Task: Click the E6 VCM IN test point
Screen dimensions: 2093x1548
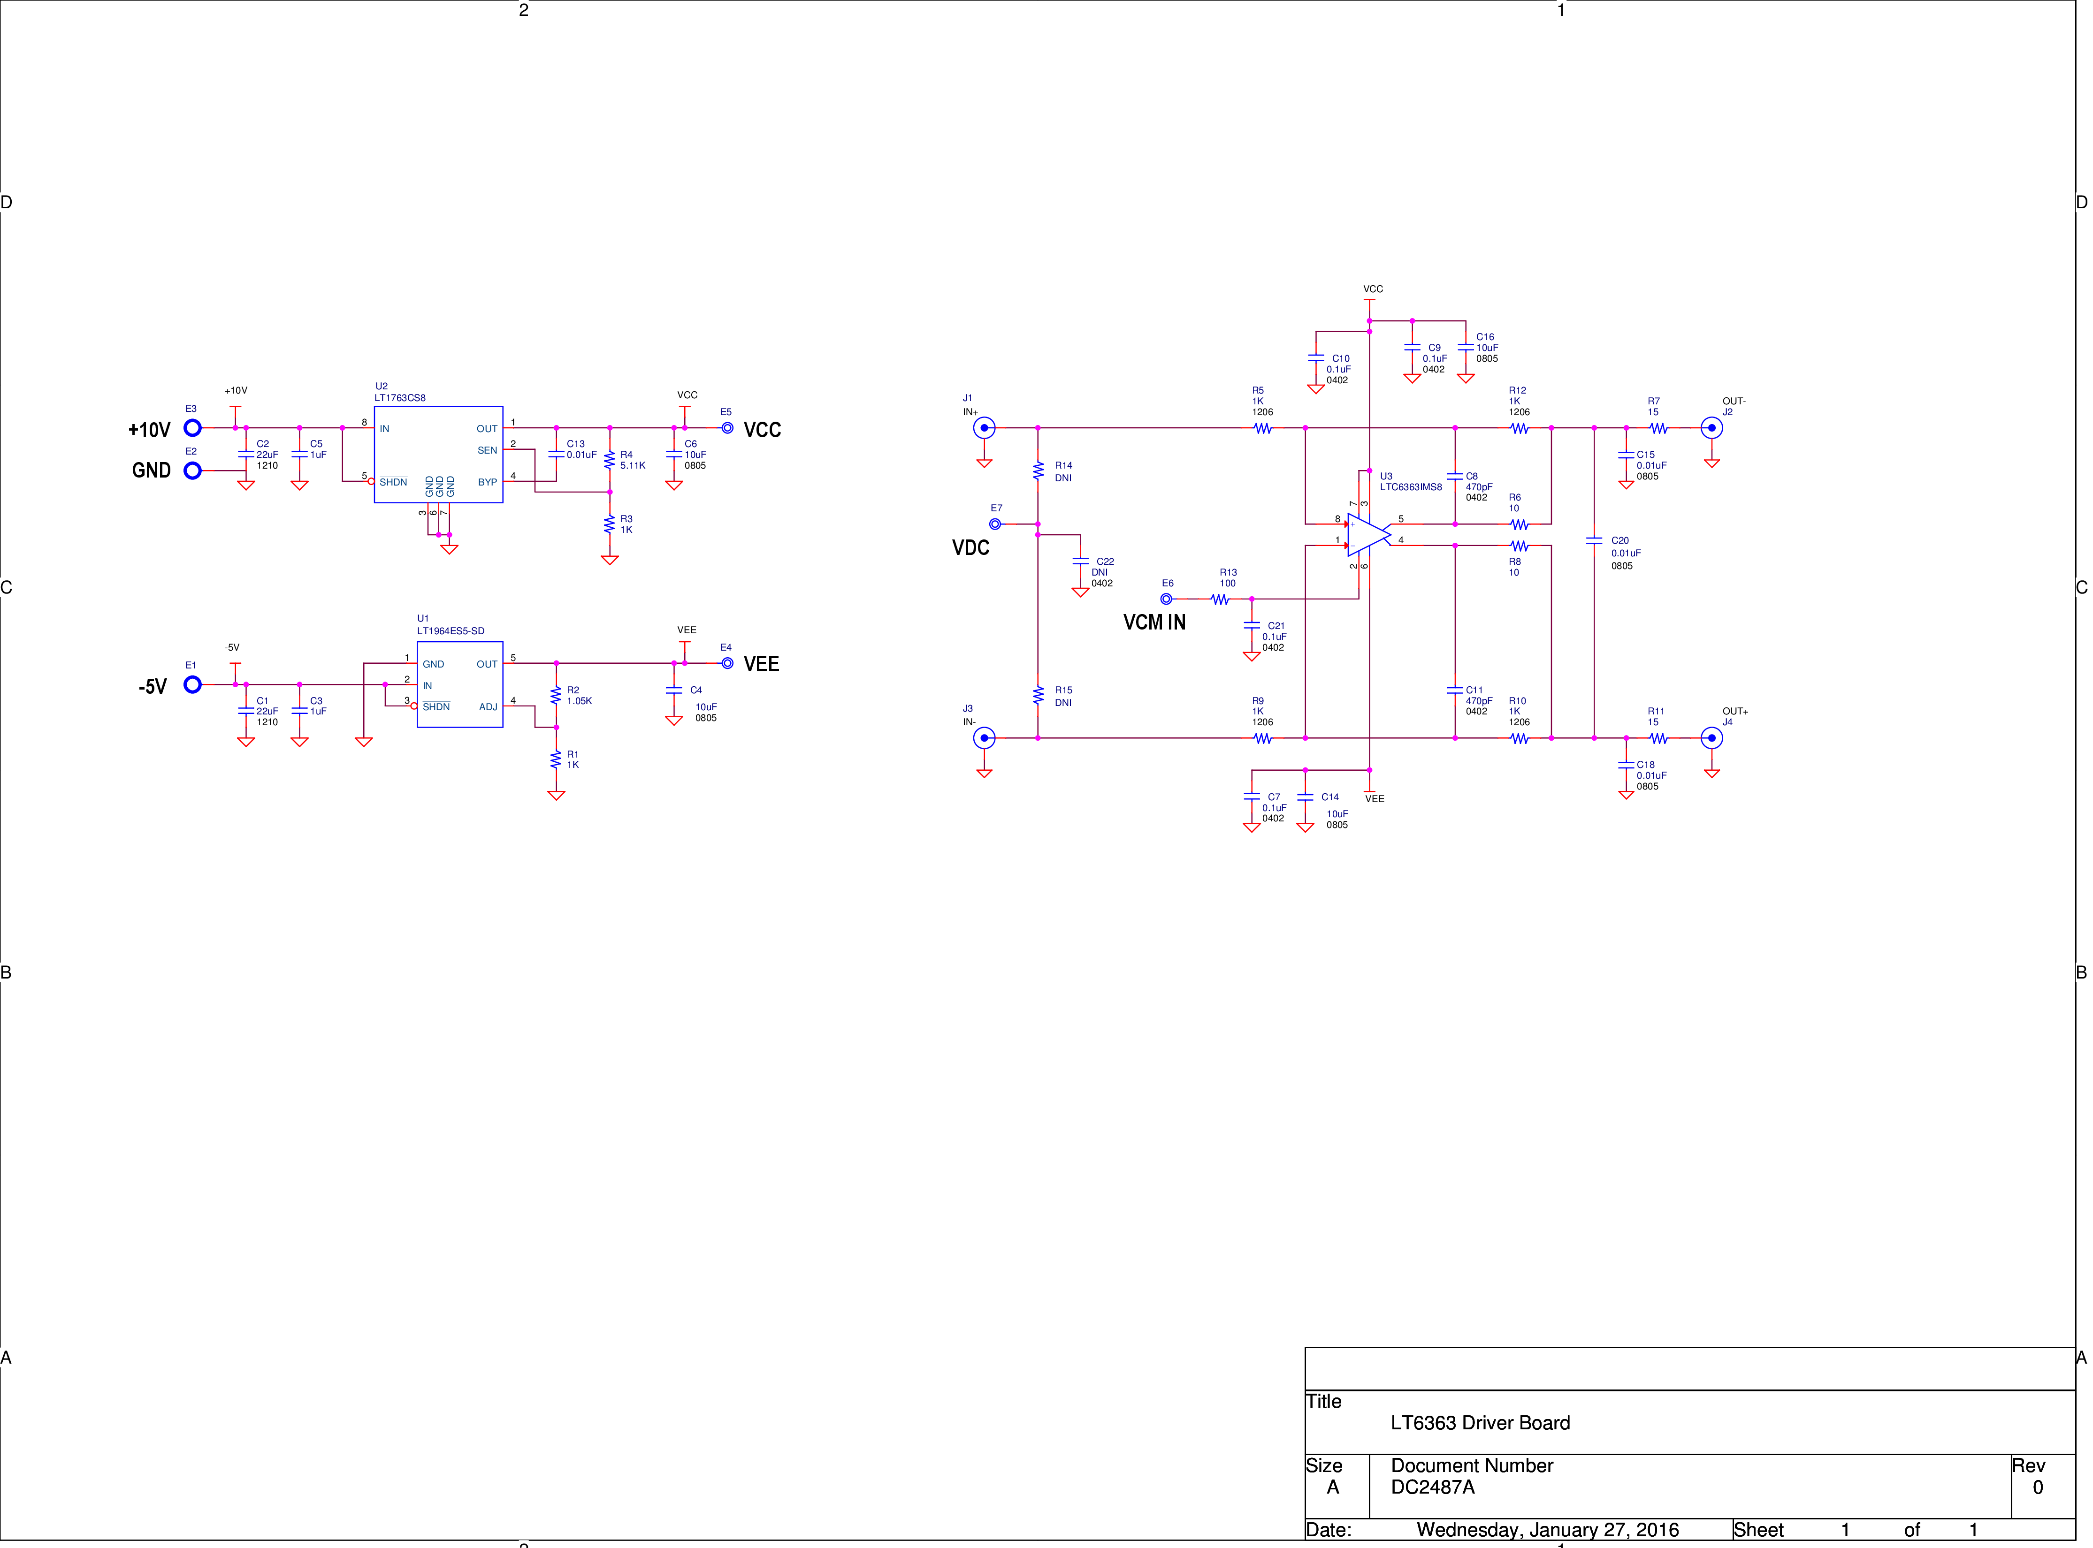Action: coord(1166,599)
